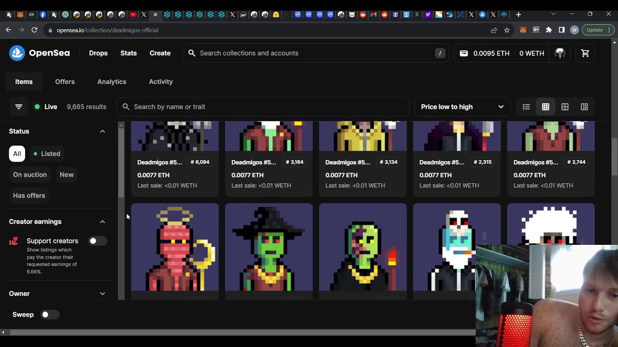Switch to the Facebook browser tab

point(42,14)
